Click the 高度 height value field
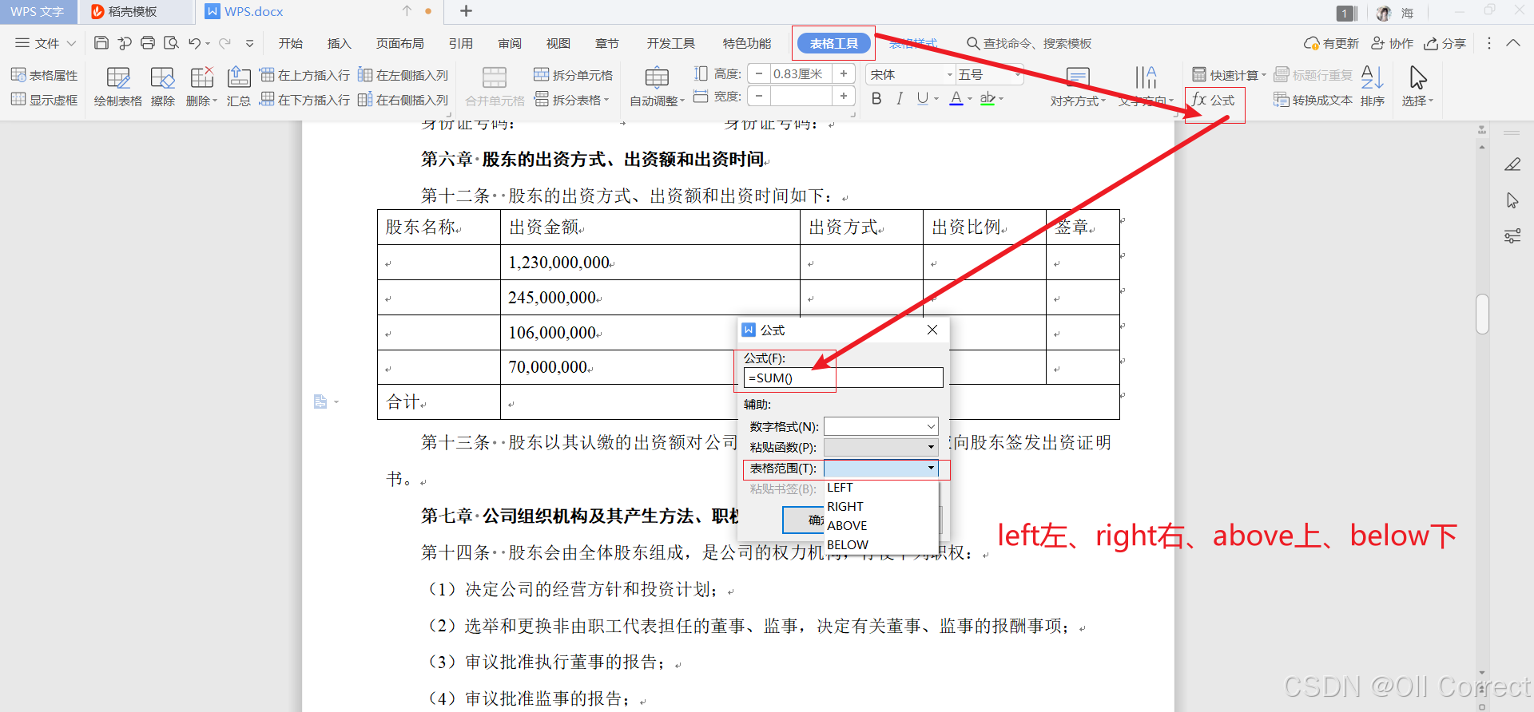The height and width of the screenshot is (712, 1534). click(x=801, y=73)
